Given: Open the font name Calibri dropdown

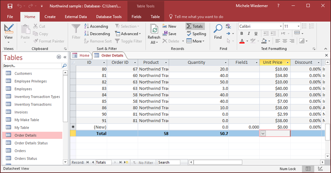Looking at the screenshot, I should (281, 26).
